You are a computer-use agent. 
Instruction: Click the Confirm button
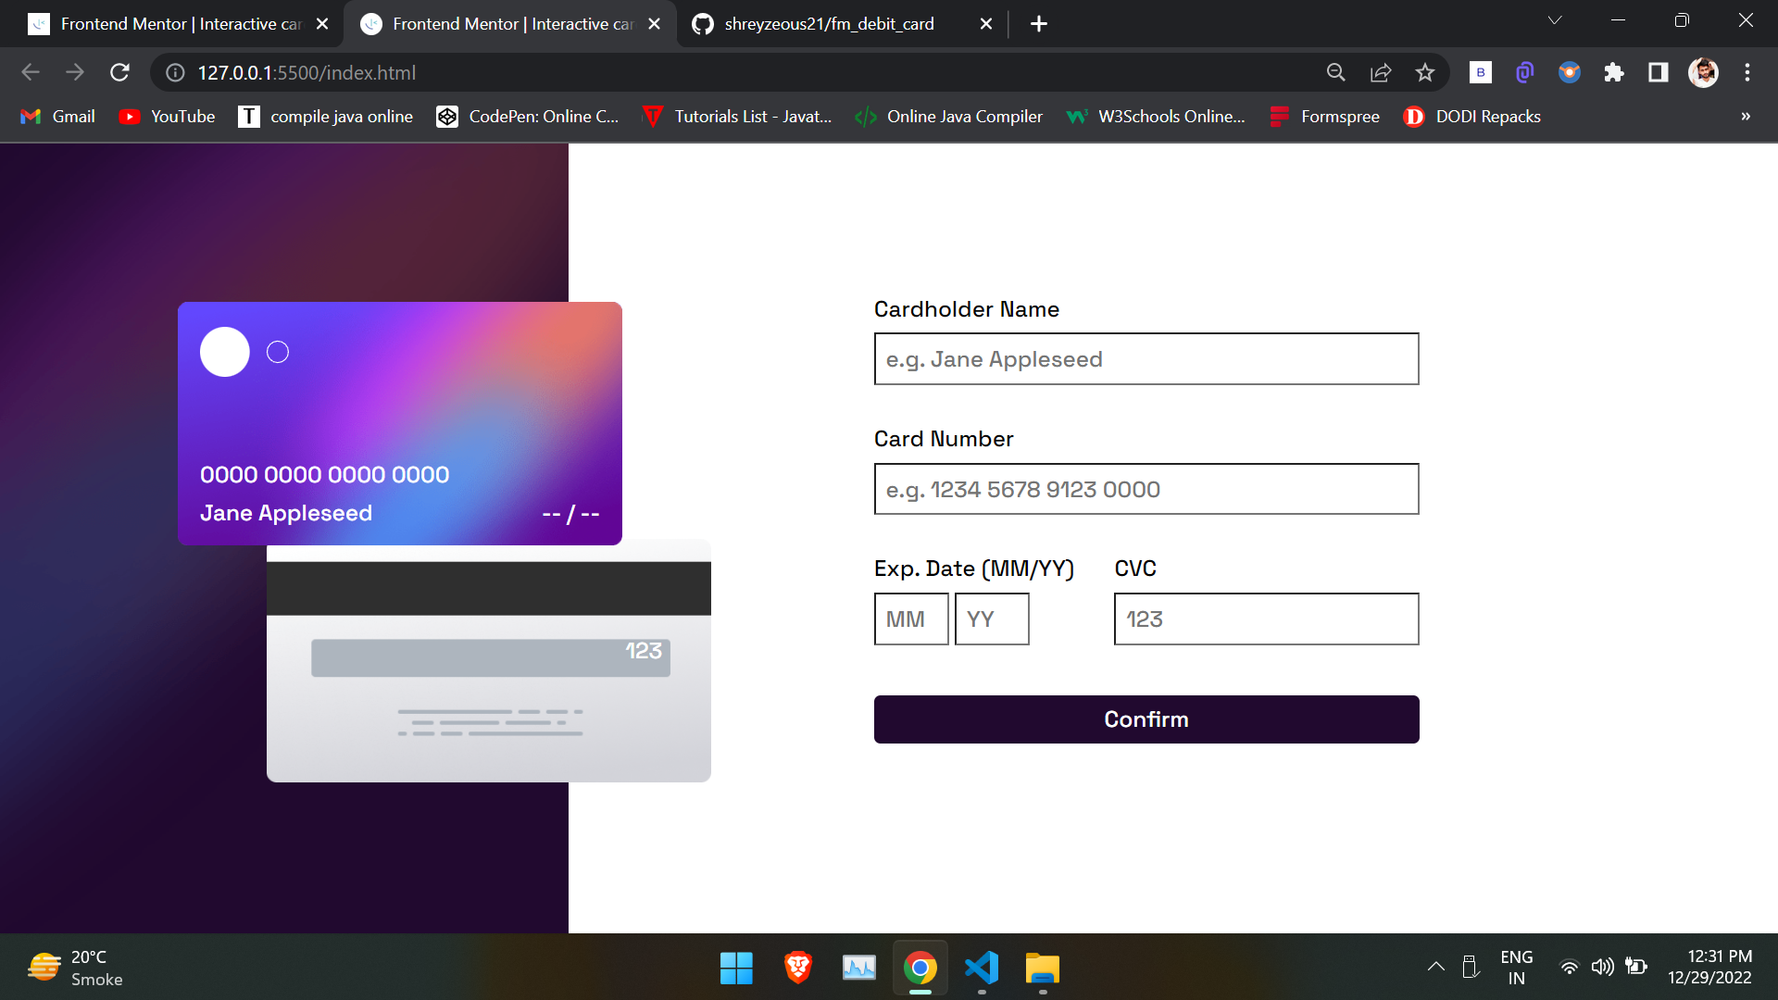coord(1146,719)
